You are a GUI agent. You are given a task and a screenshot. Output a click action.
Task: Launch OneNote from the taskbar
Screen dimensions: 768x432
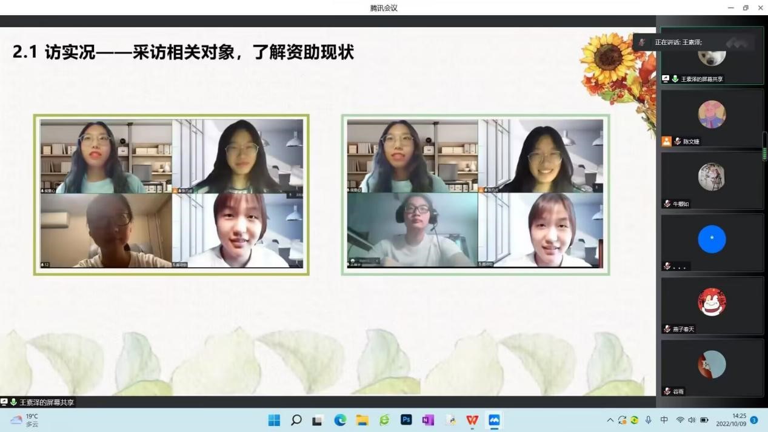pyautogui.click(x=428, y=420)
